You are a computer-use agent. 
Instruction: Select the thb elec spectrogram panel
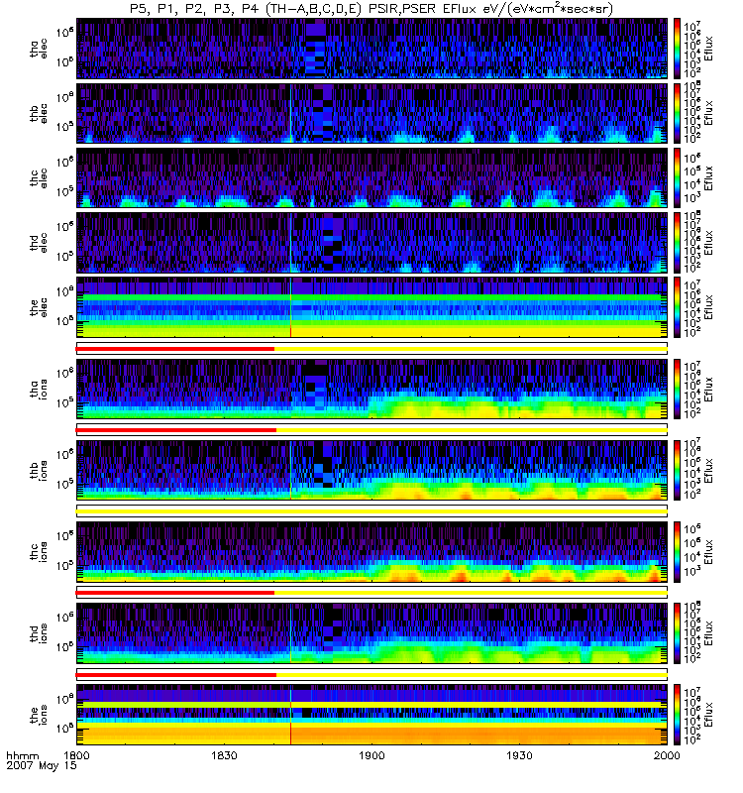tap(371, 113)
